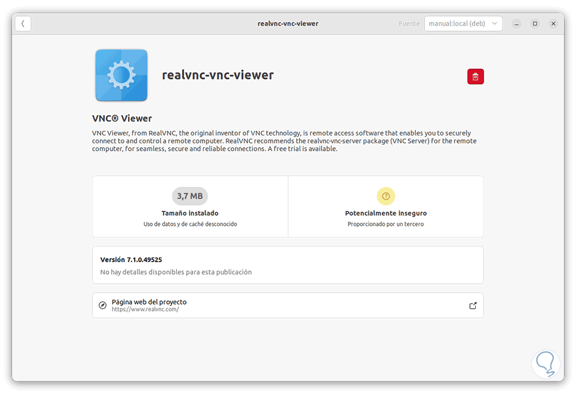This screenshot has height=397, width=576.
Task: Click the realvnc-vnc-viewer gear app icon
Action: tap(121, 75)
